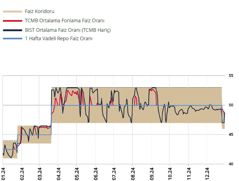Click the 01.24 x-axis date label
This screenshot has width=239, height=181.
3,174
